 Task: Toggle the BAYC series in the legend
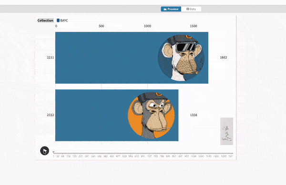(62, 20)
